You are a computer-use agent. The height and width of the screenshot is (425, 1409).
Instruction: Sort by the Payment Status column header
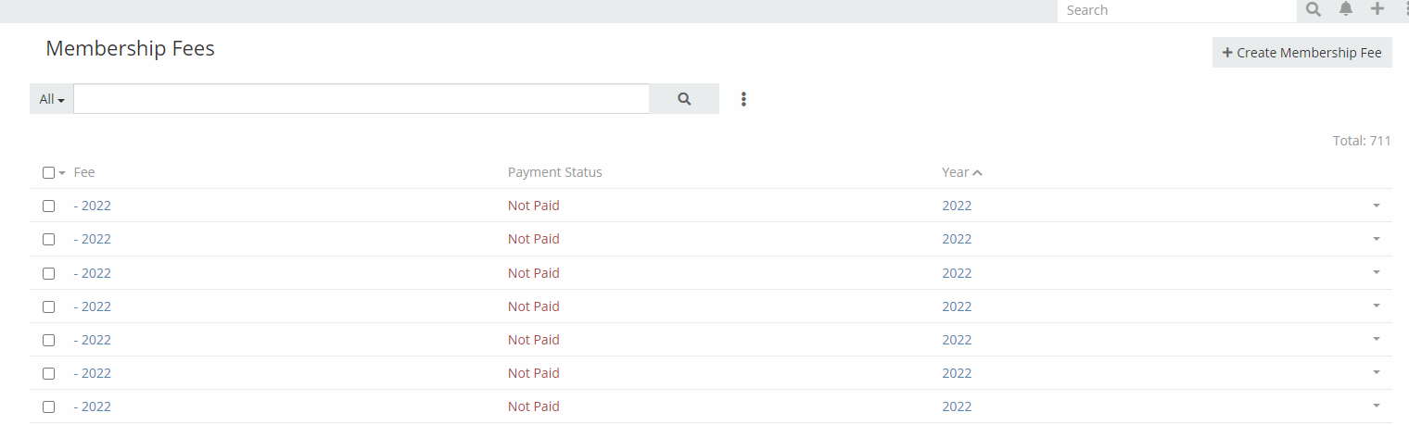coord(554,172)
